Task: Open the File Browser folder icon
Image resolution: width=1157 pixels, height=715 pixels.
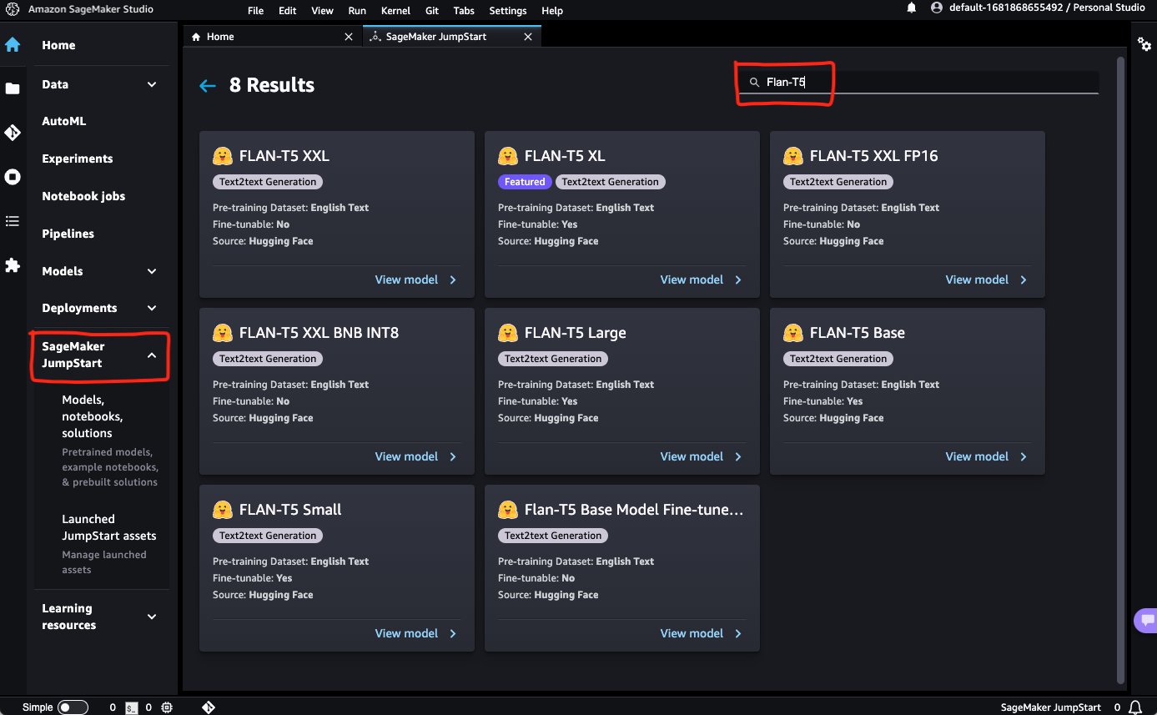Action: [13, 88]
